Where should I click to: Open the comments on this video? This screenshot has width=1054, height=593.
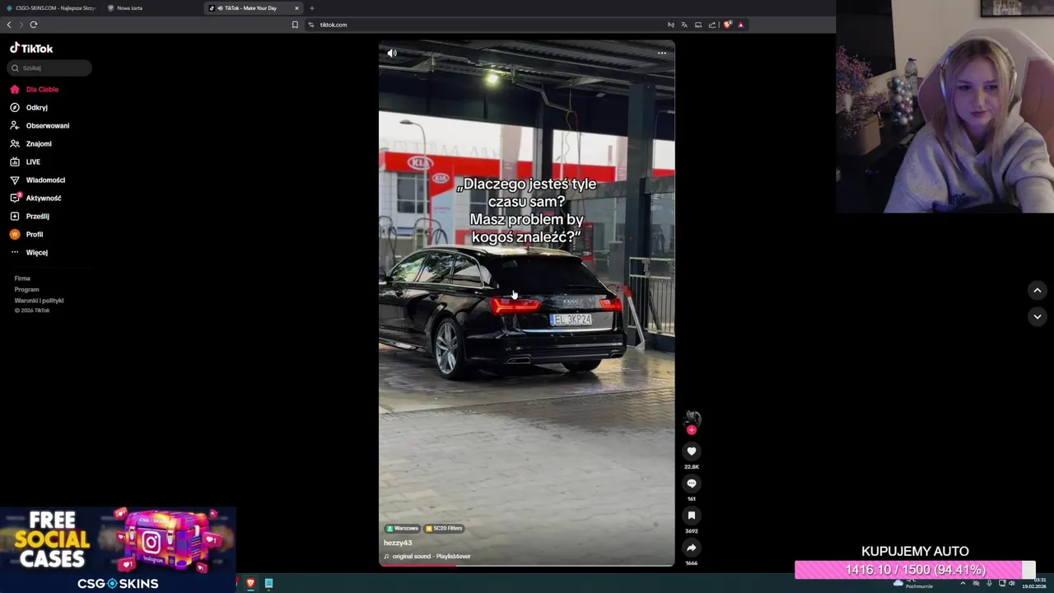[692, 483]
